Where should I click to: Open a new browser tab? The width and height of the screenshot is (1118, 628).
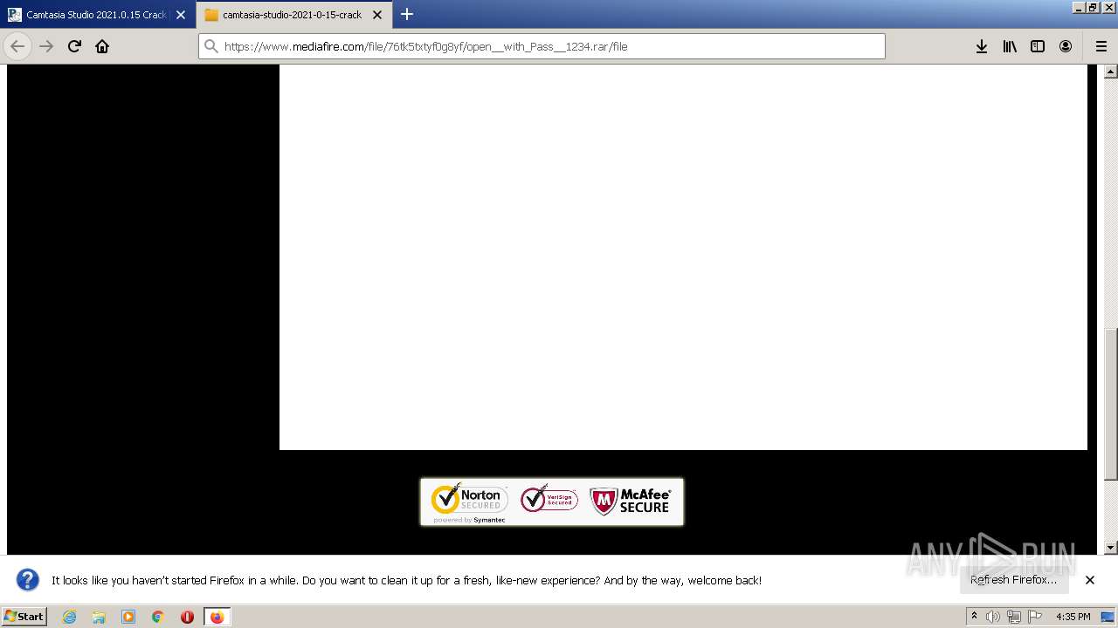coord(407,15)
